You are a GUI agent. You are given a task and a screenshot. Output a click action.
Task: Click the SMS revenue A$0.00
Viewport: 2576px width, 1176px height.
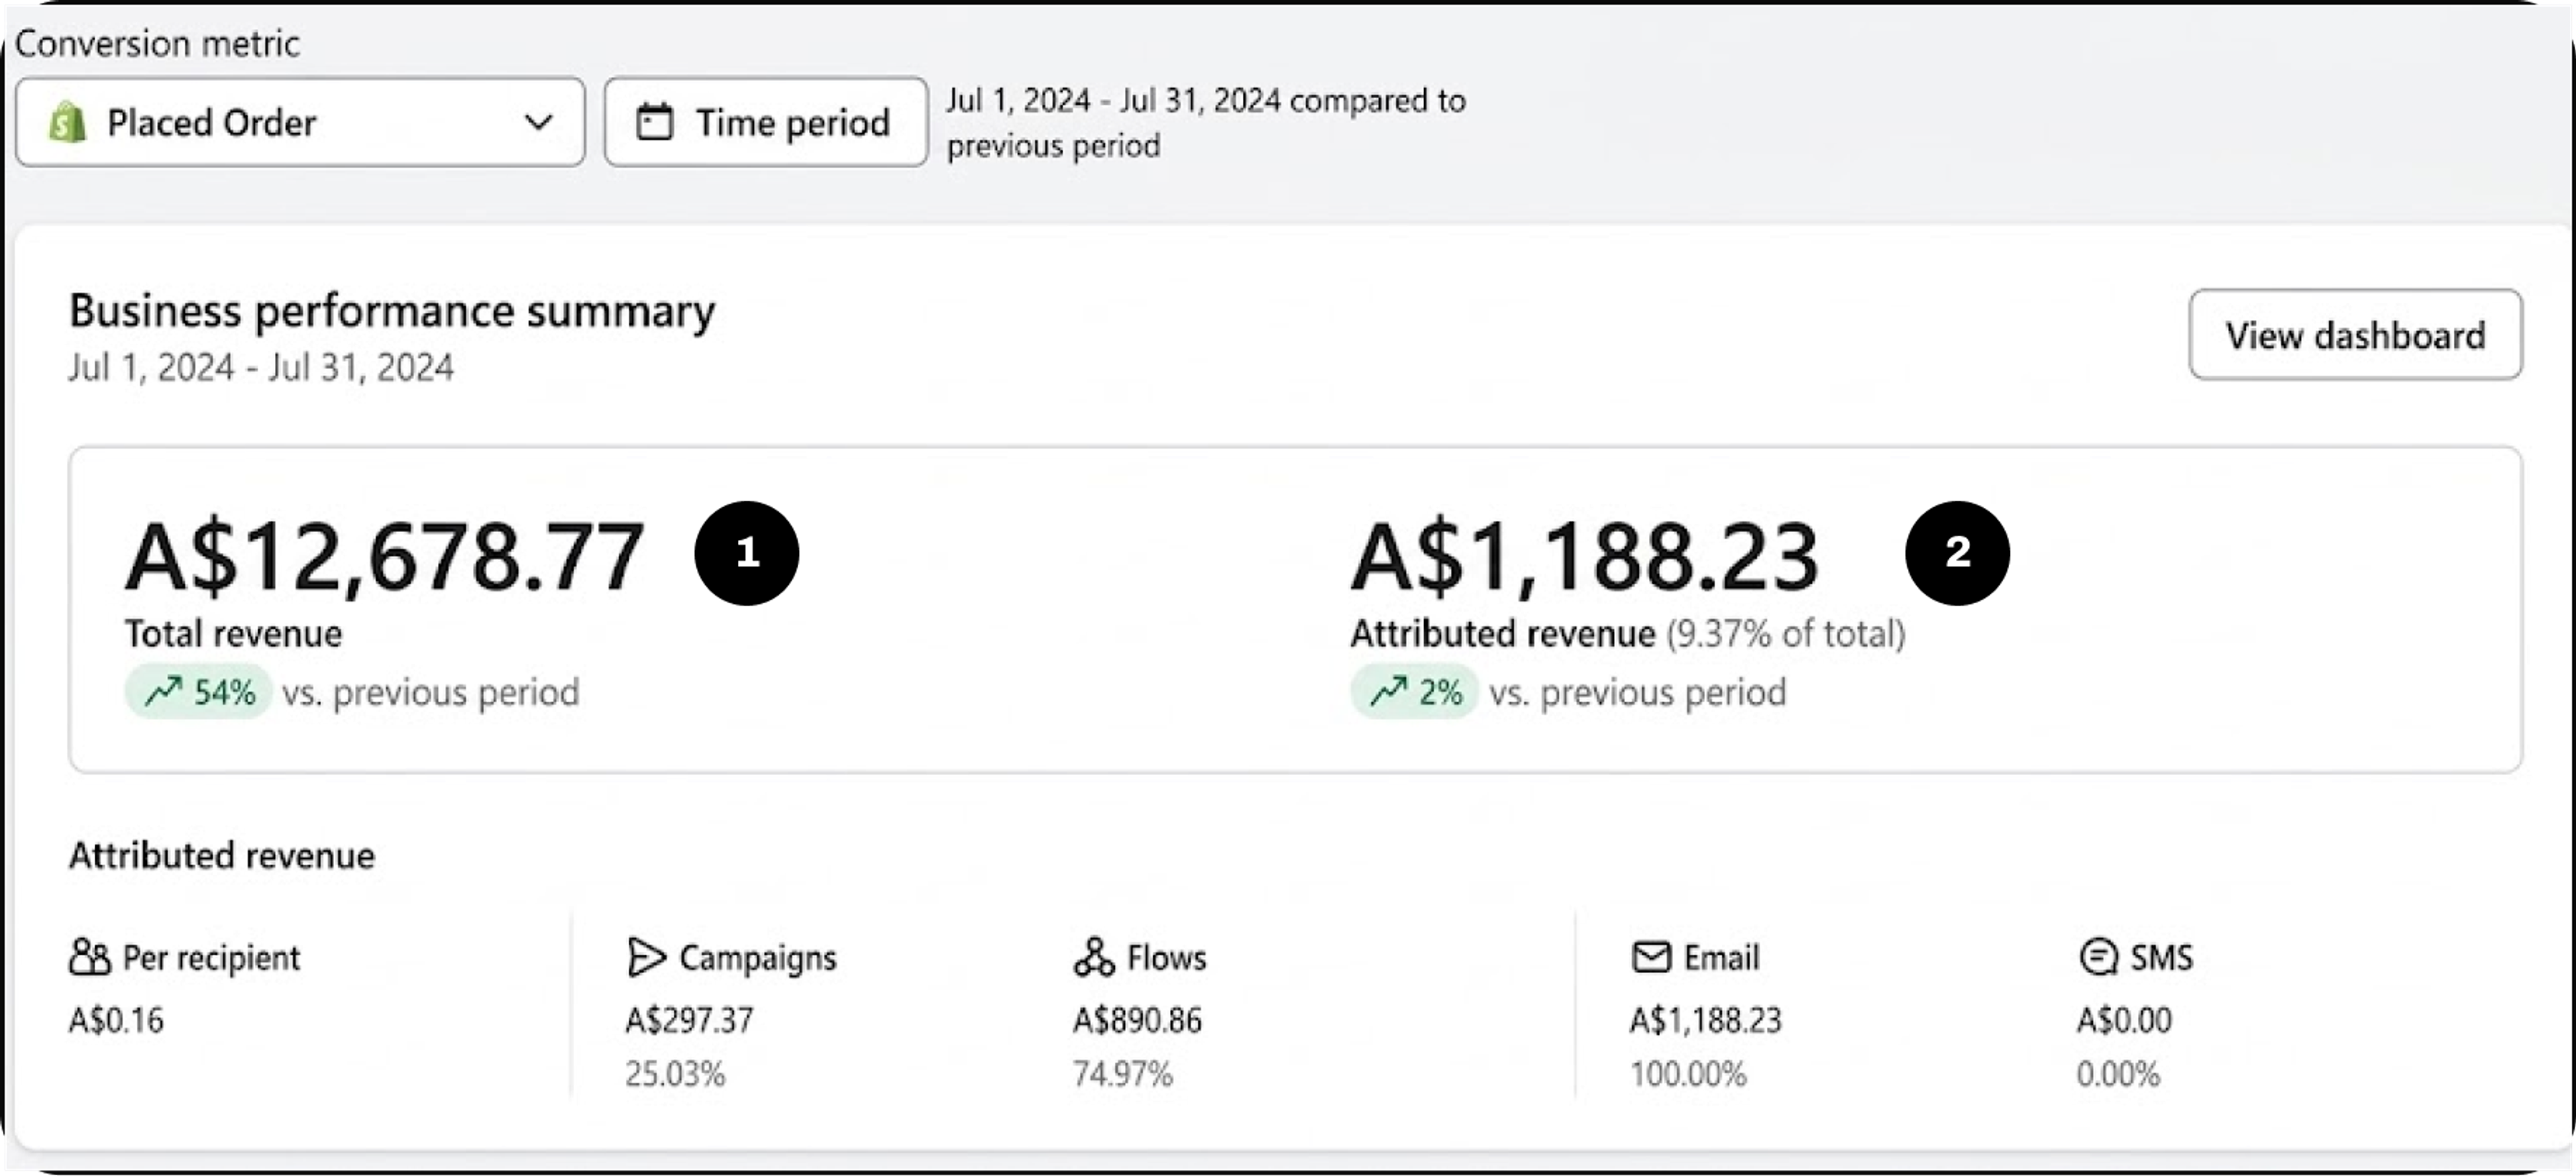[x=2124, y=1020]
